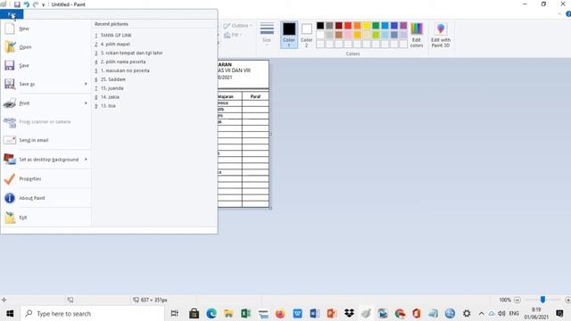Viewport: 571px width, 321px height.
Task: Click Edit with Paint 3D button
Action: [441, 35]
